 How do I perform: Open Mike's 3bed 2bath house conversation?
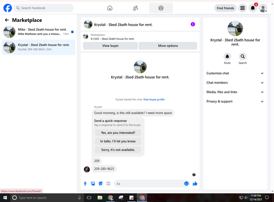point(38,32)
